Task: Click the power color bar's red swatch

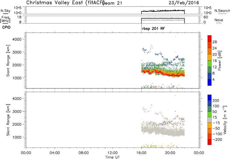Action: coord(210,39)
